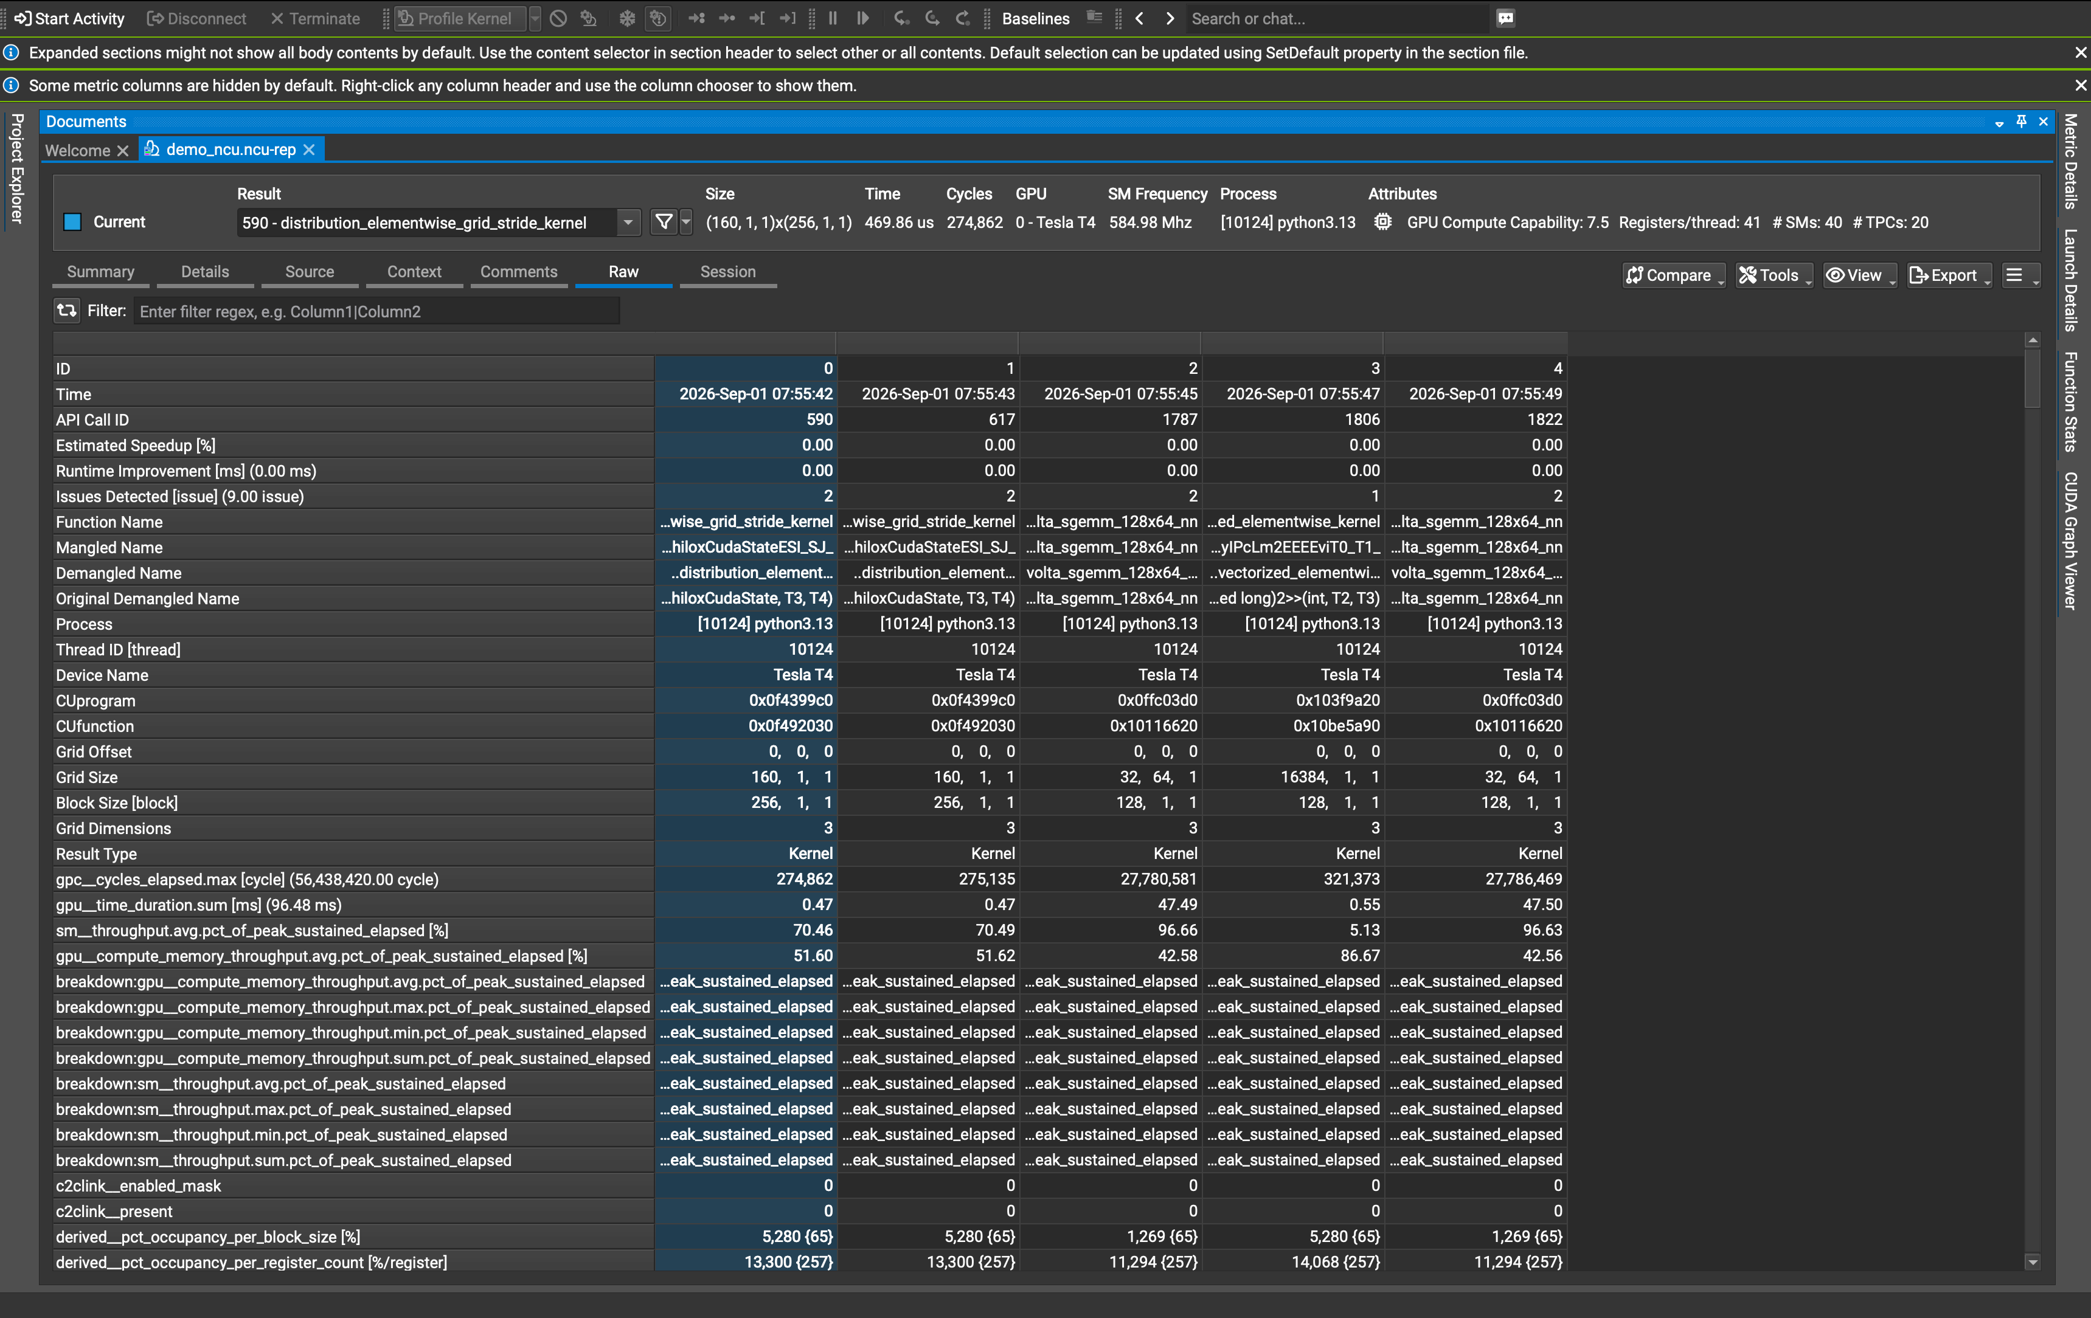Screen dimensions: 2091x1318
Task: Switch to the Welcome document tab
Action: [77, 150]
